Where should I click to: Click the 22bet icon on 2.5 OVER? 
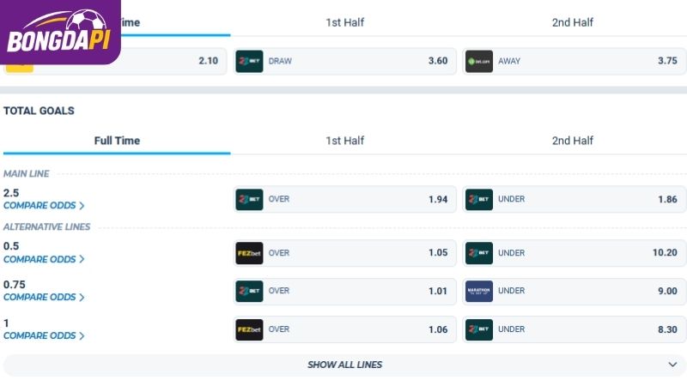point(249,200)
